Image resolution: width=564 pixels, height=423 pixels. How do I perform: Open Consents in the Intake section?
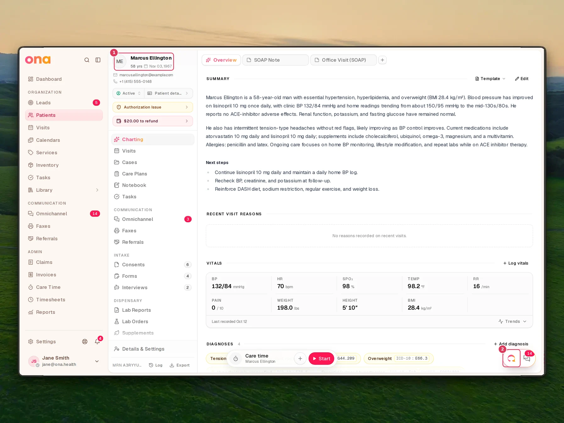click(x=153, y=265)
